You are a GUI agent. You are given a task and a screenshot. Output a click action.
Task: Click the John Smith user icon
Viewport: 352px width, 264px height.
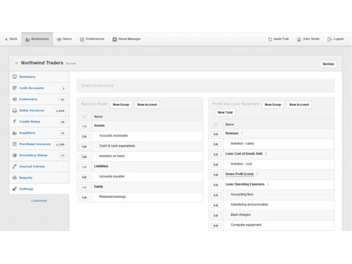299,39
